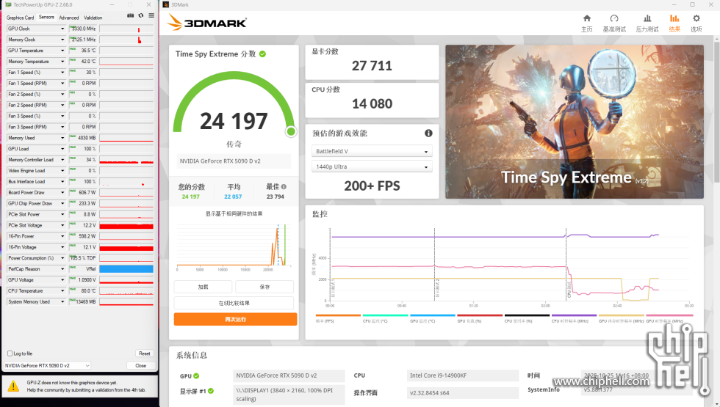Click the GPU-Z screenshot camera icon
Image resolution: width=720 pixels, height=407 pixels.
pyautogui.click(x=131, y=15)
